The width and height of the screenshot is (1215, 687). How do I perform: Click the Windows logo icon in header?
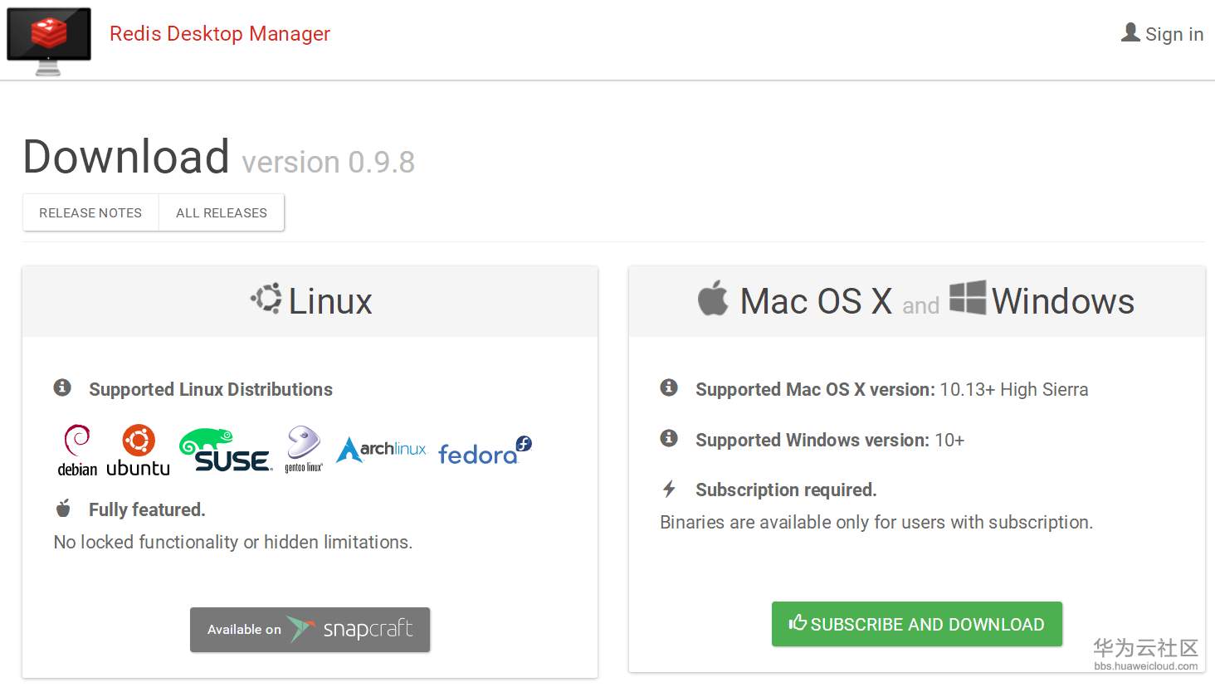pos(968,298)
